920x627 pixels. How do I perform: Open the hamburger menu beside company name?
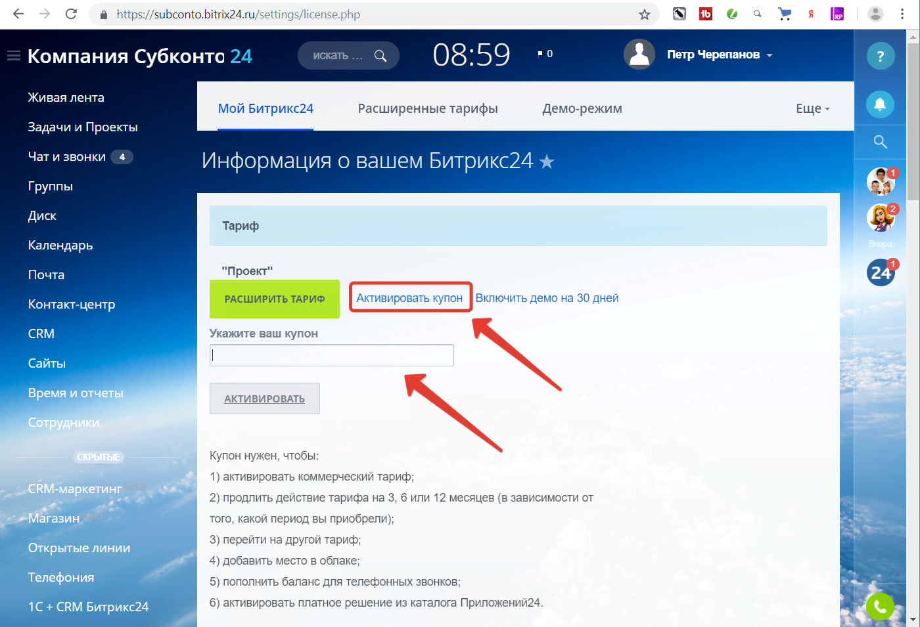14,56
